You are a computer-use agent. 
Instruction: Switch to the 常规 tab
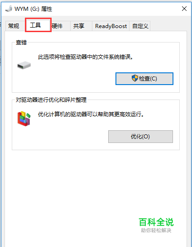pos(14,26)
